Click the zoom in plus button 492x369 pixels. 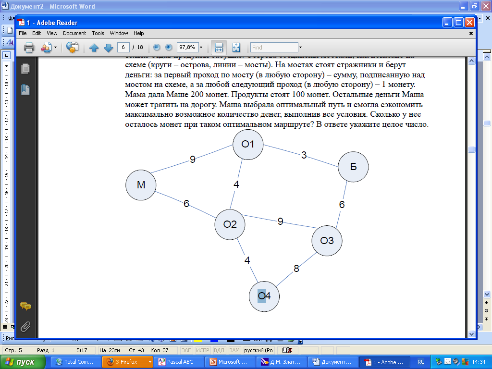tap(169, 48)
